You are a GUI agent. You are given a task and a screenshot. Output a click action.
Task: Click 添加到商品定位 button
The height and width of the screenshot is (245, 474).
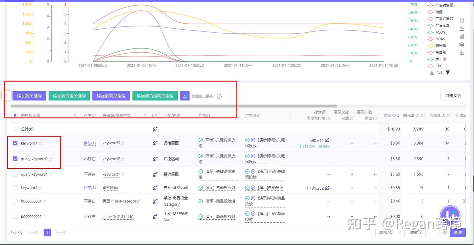click(111, 96)
